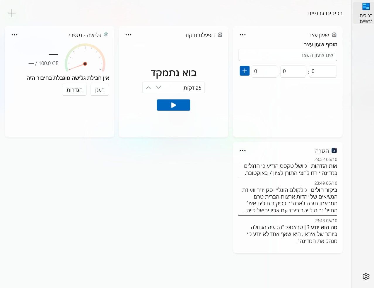Open the שעון עצר widget options menu
This screenshot has width=374, height=288.
click(x=242, y=35)
